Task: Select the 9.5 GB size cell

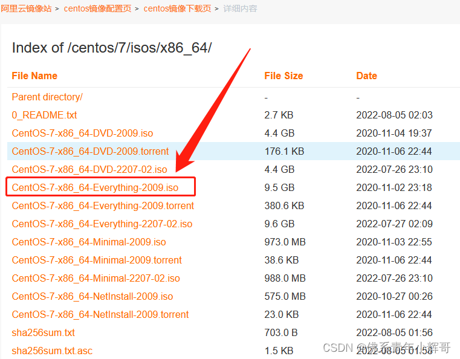Action: coord(279,188)
